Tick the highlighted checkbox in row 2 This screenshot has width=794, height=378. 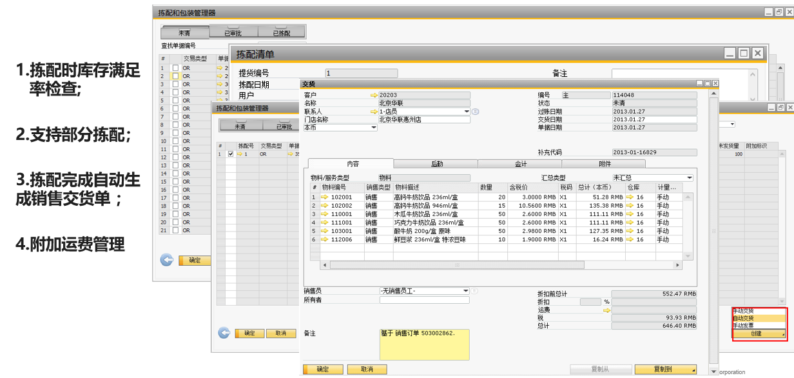point(175,76)
